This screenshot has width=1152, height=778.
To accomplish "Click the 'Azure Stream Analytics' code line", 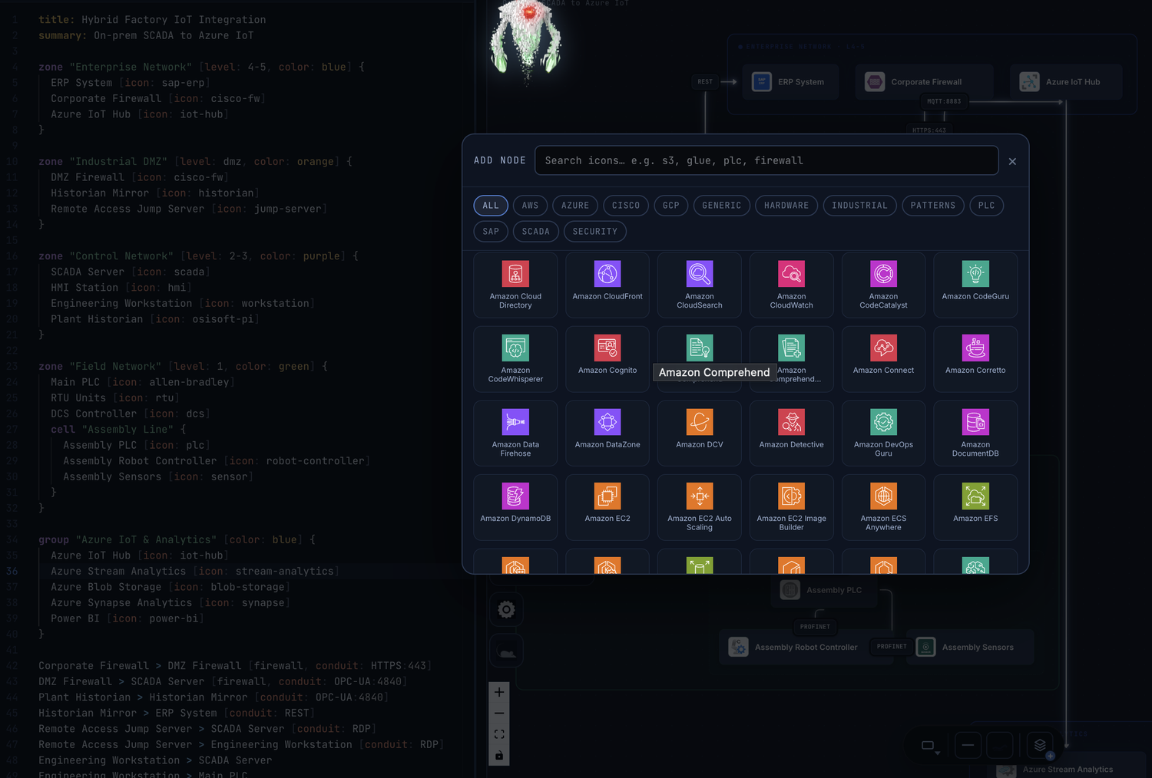I will 195,572.
